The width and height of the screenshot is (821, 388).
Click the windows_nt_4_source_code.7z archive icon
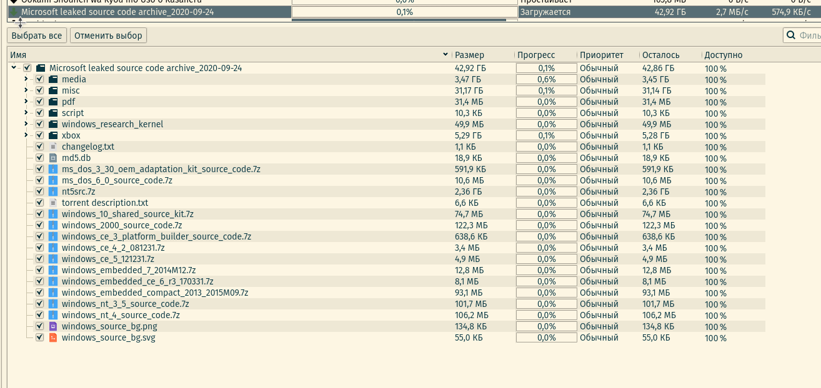[53, 315]
